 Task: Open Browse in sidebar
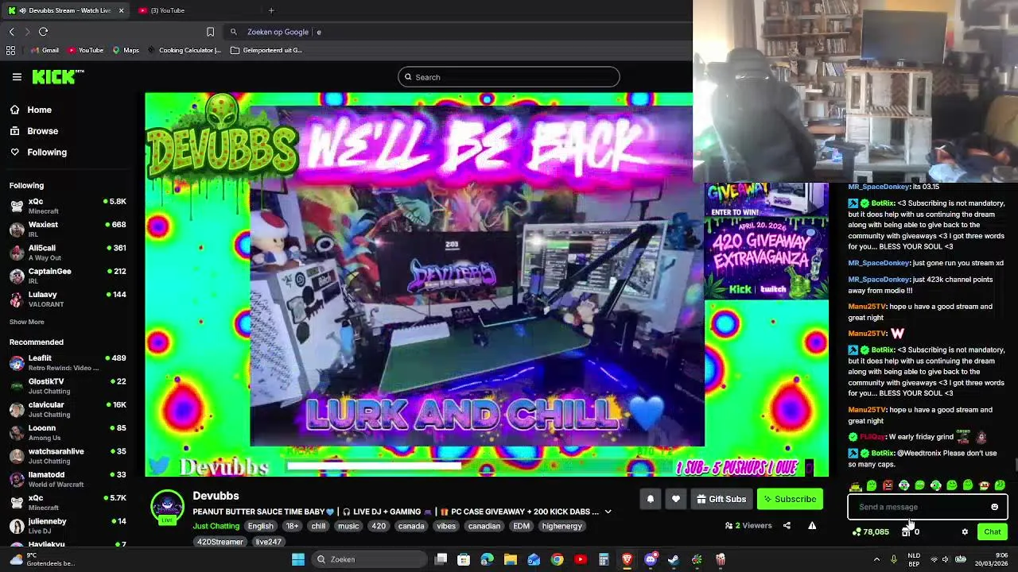(34, 131)
